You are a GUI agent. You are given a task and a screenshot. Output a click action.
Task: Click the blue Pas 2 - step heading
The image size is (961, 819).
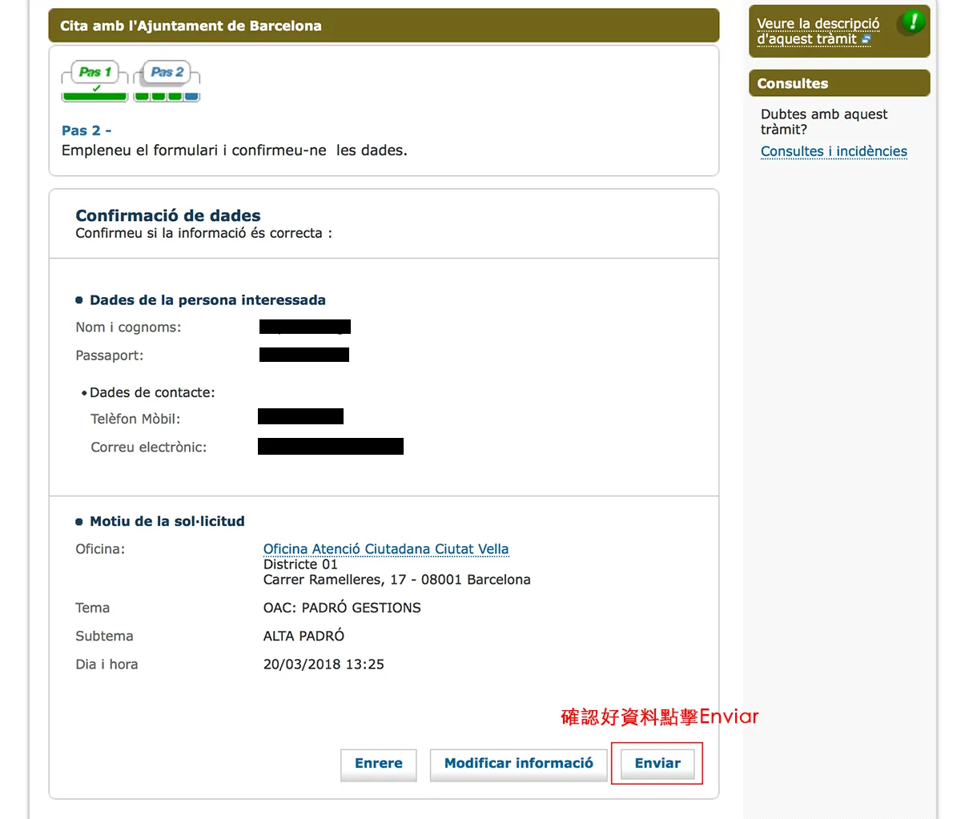86,130
